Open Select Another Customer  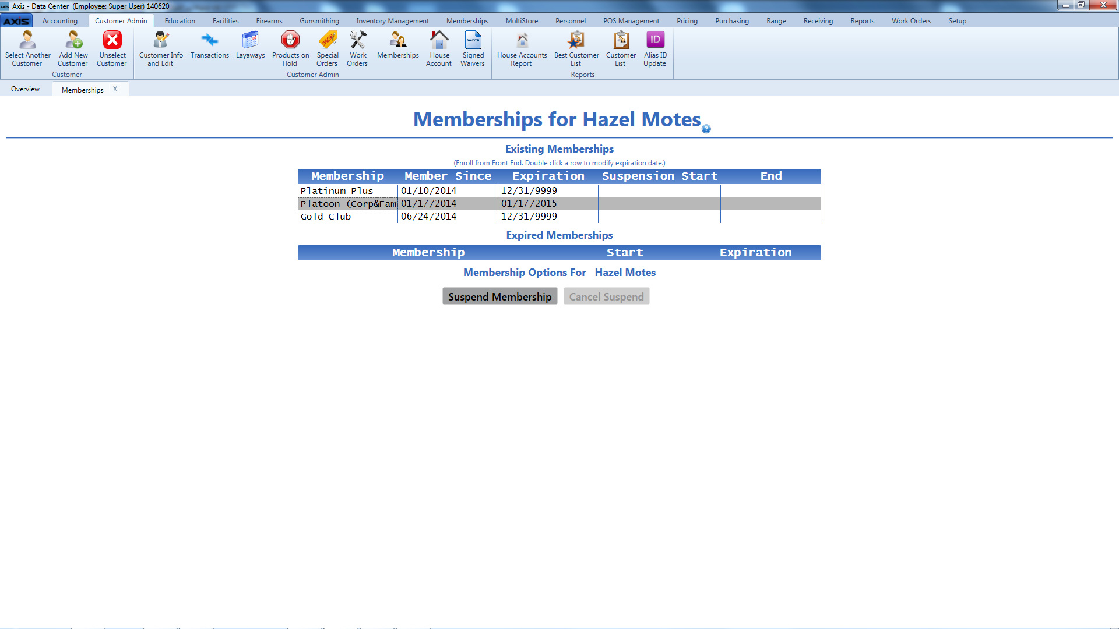[27, 48]
